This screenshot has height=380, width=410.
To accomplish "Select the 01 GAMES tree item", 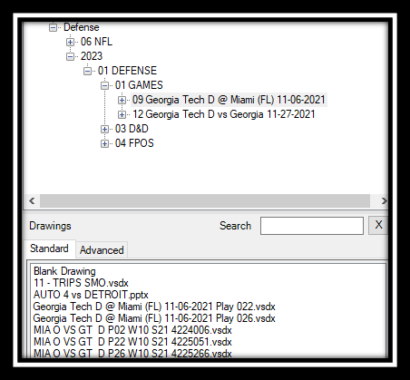I will click(139, 85).
